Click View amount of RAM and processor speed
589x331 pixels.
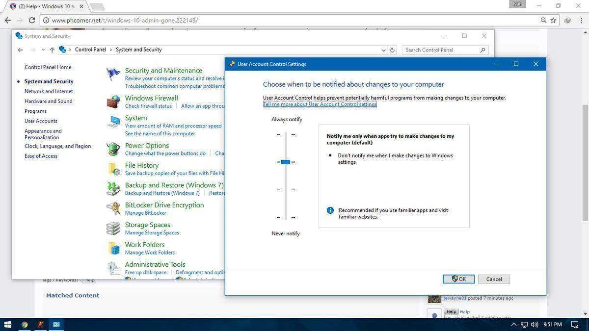[x=173, y=126]
